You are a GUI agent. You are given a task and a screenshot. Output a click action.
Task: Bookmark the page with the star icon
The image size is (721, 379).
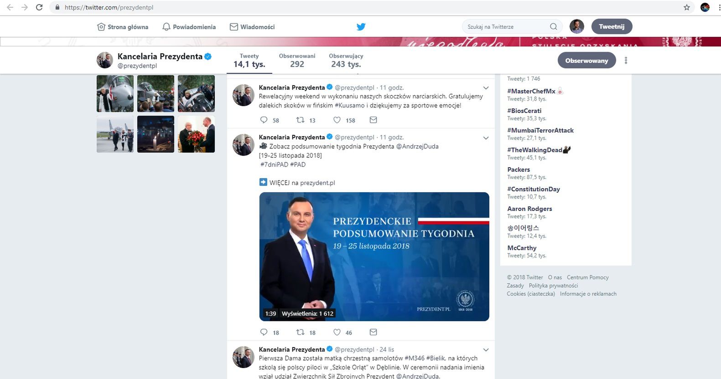(x=687, y=7)
